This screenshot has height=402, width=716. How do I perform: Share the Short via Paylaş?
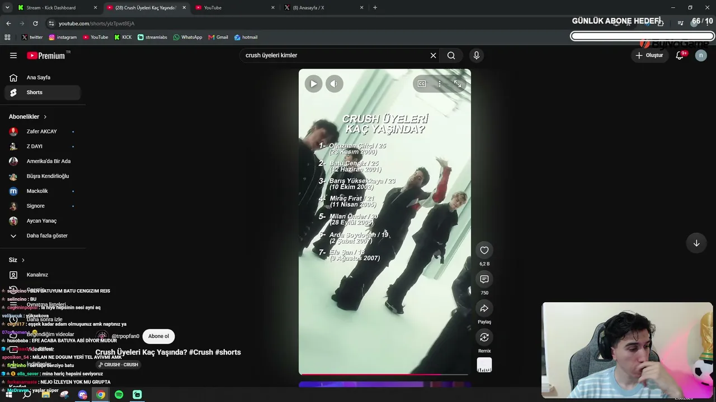[484, 308]
